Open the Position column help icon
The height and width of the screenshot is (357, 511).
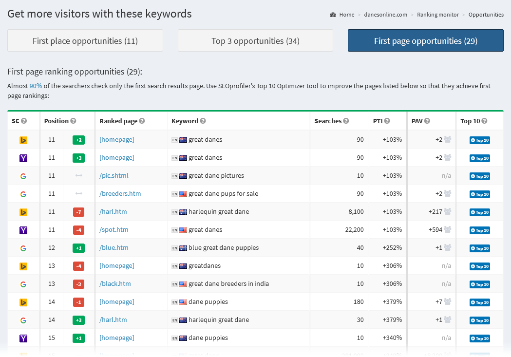[72, 121]
